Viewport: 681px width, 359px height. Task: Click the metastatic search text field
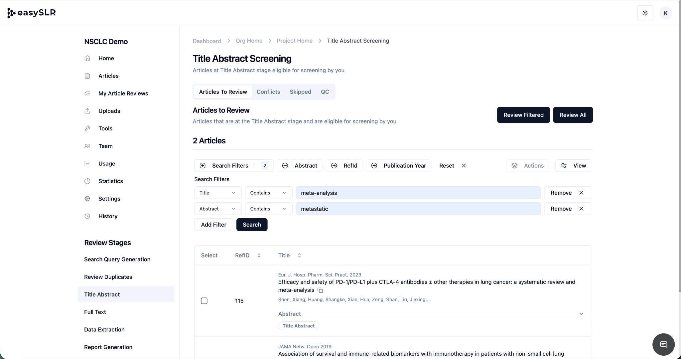coord(418,209)
